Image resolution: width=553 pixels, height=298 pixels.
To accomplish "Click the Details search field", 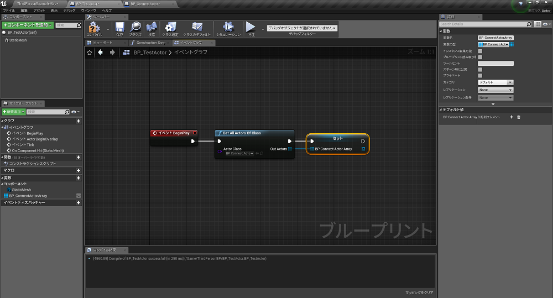I will click(x=486, y=24).
